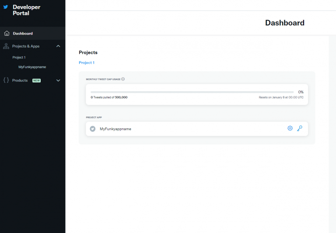Click the gray bird icon beside MyFunkyappname

click(x=92, y=129)
